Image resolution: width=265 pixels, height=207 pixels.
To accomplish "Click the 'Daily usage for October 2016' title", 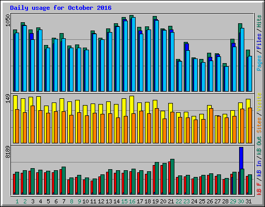I will (61, 8).
